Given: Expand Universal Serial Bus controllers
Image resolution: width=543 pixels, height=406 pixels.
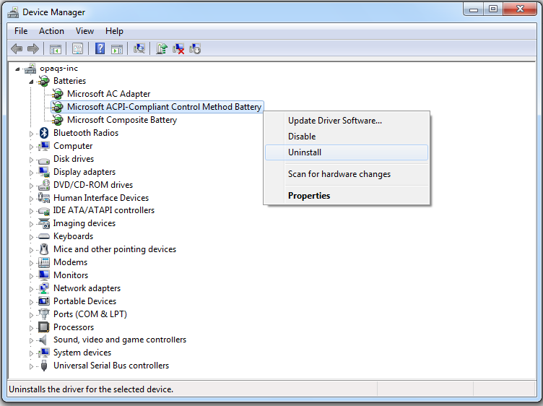Looking at the screenshot, I should [31, 366].
